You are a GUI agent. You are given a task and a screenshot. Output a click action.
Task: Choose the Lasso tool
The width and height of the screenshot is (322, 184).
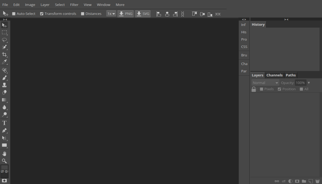[x=4, y=40]
